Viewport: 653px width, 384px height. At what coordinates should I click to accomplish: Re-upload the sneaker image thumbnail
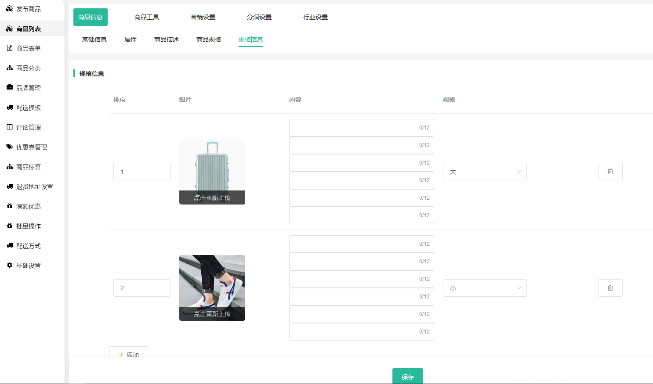coord(212,314)
